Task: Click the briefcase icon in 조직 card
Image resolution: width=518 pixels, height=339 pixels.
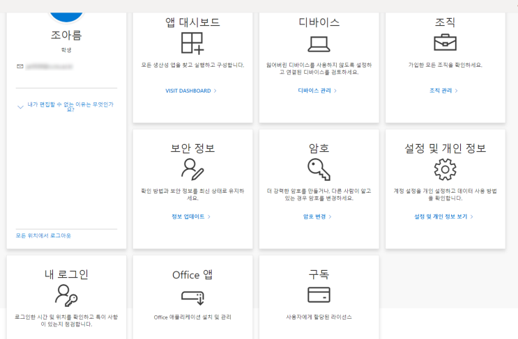Action: point(445,42)
